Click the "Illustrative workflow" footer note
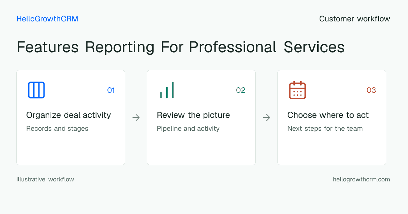408x214 pixels. [x=45, y=179]
